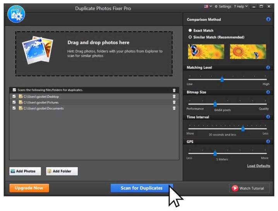This screenshot has height=211, width=278.
Task: Click the '5 Meters' value label
Action: (x=222, y=159)
